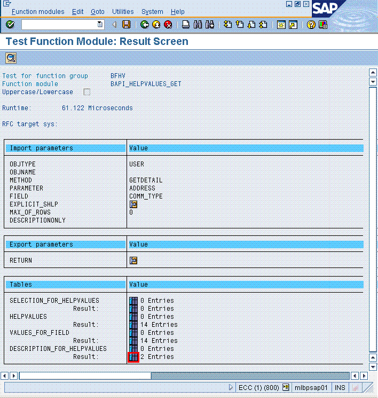Click the bottom vertical scrollbar up arrow

click(373, 358)
